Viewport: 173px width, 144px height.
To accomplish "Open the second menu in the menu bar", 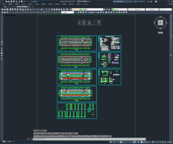I will pos(10,4).
